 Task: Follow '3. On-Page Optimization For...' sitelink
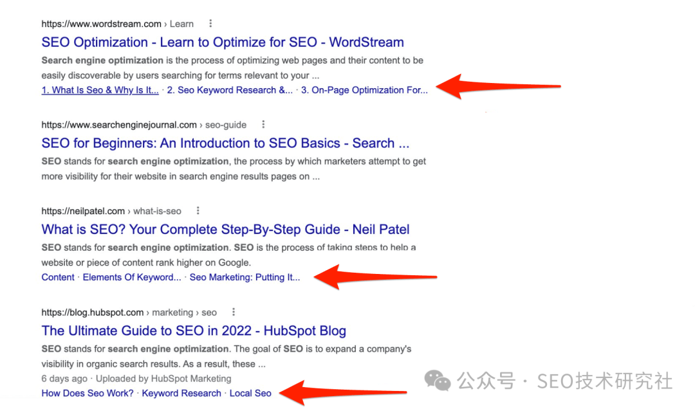[x=364, y=90]
